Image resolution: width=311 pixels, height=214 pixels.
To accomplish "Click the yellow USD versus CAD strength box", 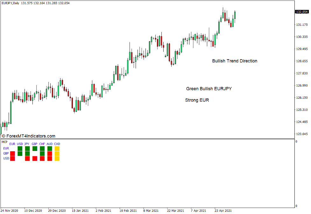I will click(x=57, y=158).
